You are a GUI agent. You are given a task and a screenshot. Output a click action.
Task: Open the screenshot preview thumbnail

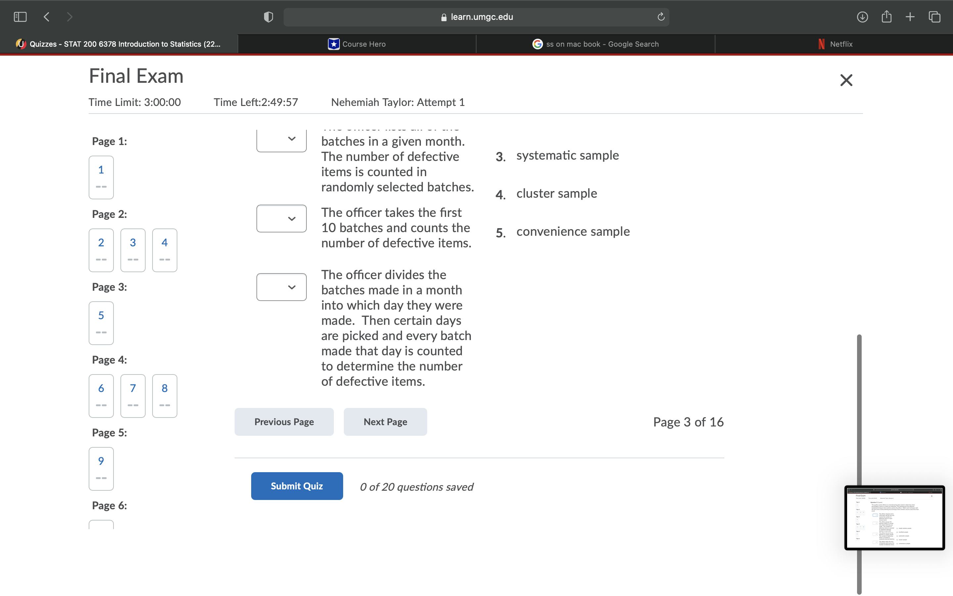click(x=894, y=518)
